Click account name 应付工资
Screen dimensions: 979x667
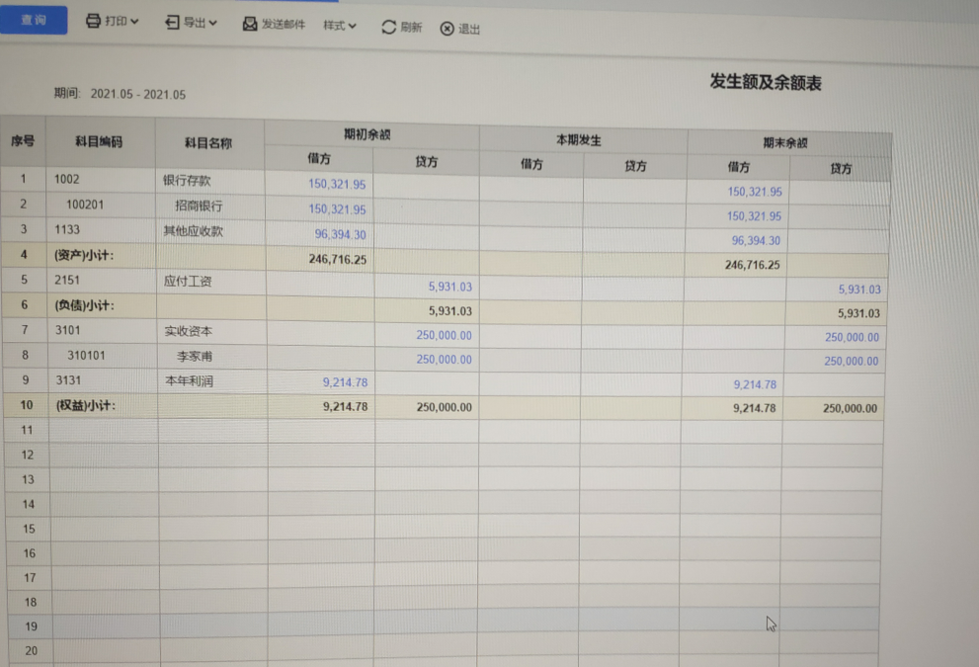(188, 281)
